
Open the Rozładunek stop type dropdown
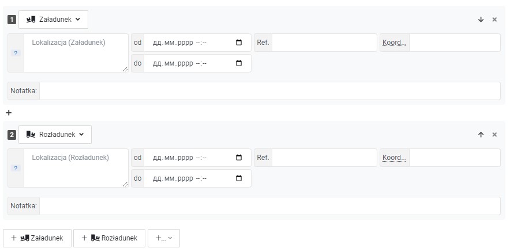click(55, 135)
